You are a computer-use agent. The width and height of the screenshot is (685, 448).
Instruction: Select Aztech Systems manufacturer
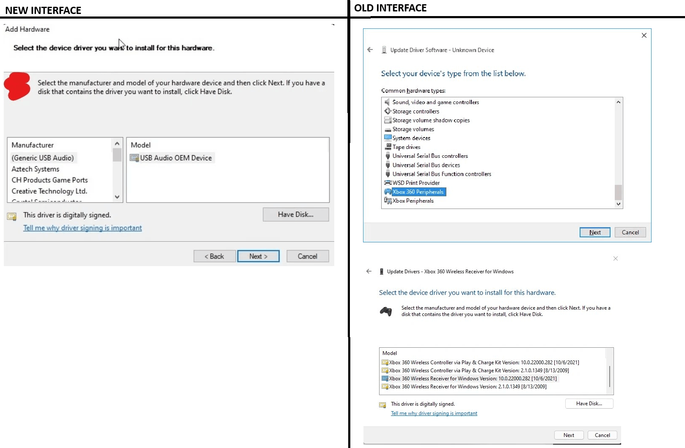(36, 169)
